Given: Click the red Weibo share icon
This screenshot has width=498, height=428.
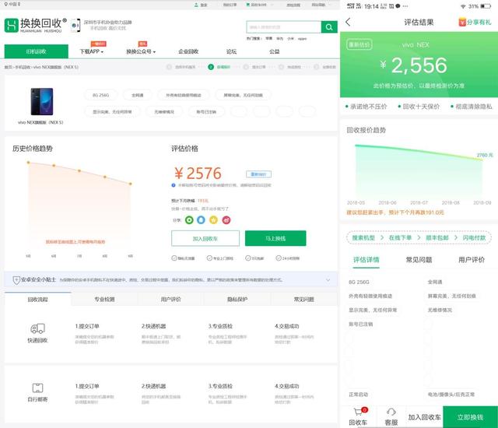Looking at the screenshot, I should (226, 219).
